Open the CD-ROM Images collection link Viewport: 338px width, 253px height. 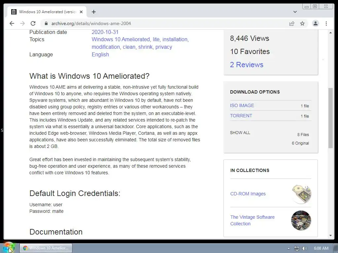coord(248,194)
